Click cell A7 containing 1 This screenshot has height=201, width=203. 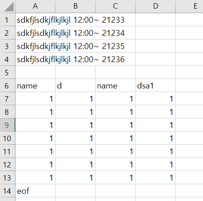click(35, 99)
